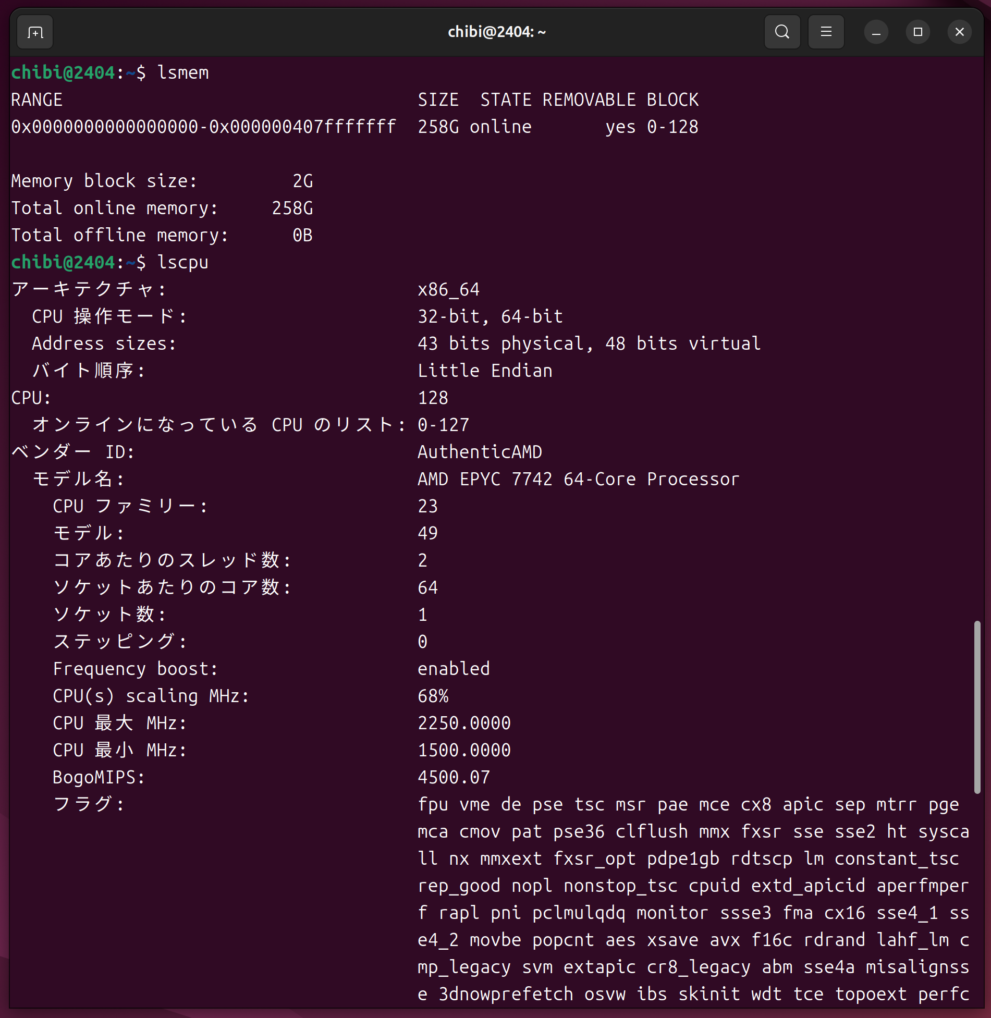Click the AuthenticAMD vendor ID value
This screenshot has width=991, height=1018.
(x=480, y=452)
